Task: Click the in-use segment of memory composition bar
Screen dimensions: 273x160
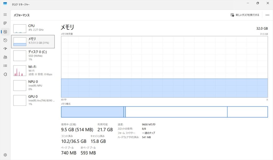Action: (93, 112)
